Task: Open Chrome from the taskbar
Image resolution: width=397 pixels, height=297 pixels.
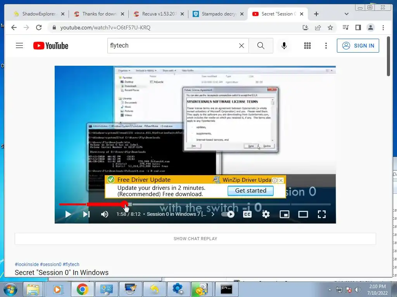Action: tap(82, 289)
